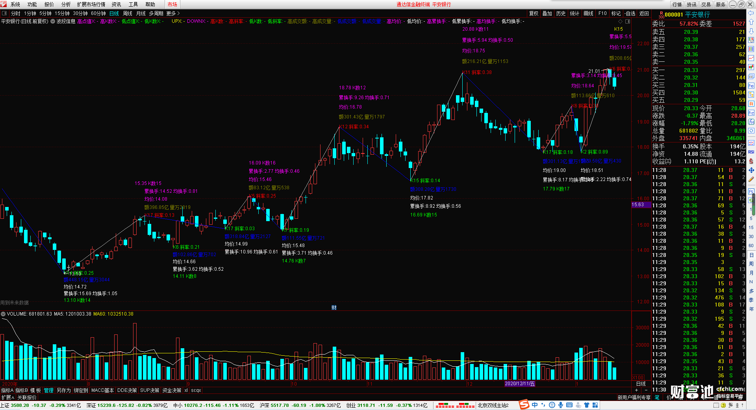Viewport: 756px width, 410px height.
Task: Click the down arrow icon for next stock
Action: pos(751,31)
